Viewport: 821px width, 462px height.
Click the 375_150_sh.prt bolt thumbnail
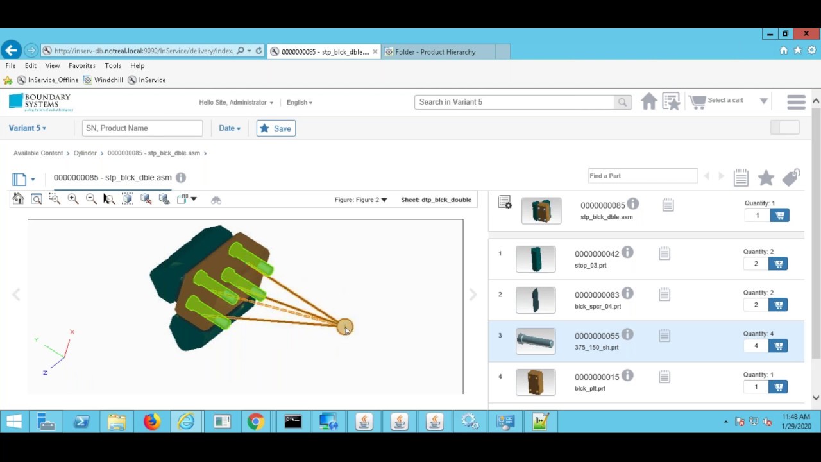(536, 341)
